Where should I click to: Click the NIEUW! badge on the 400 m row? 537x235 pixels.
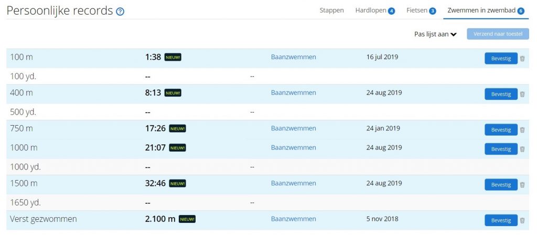click(x=173, y=93)
